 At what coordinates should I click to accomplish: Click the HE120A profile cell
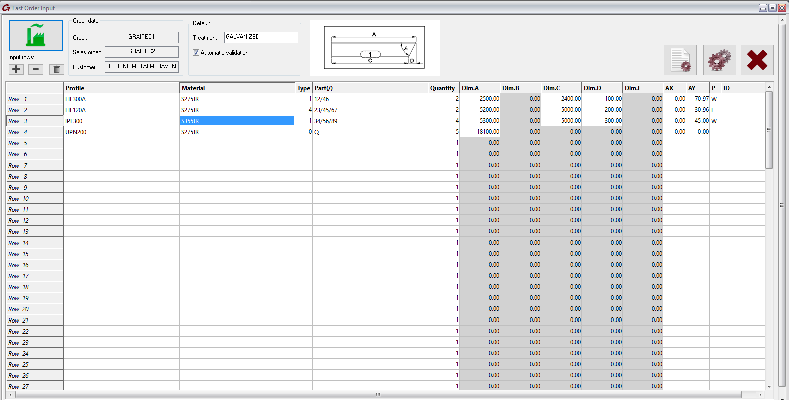[121, 110]
